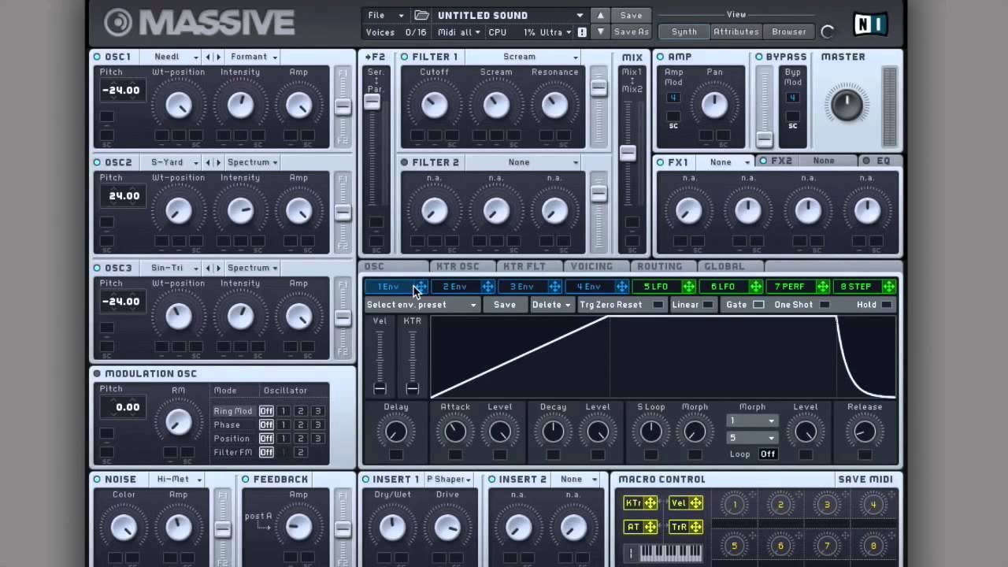Image resolution: width=1008 pixels, height=567 pixels.
Task: Click the envelope Vel slider
Action: click(x=380, y=362)
